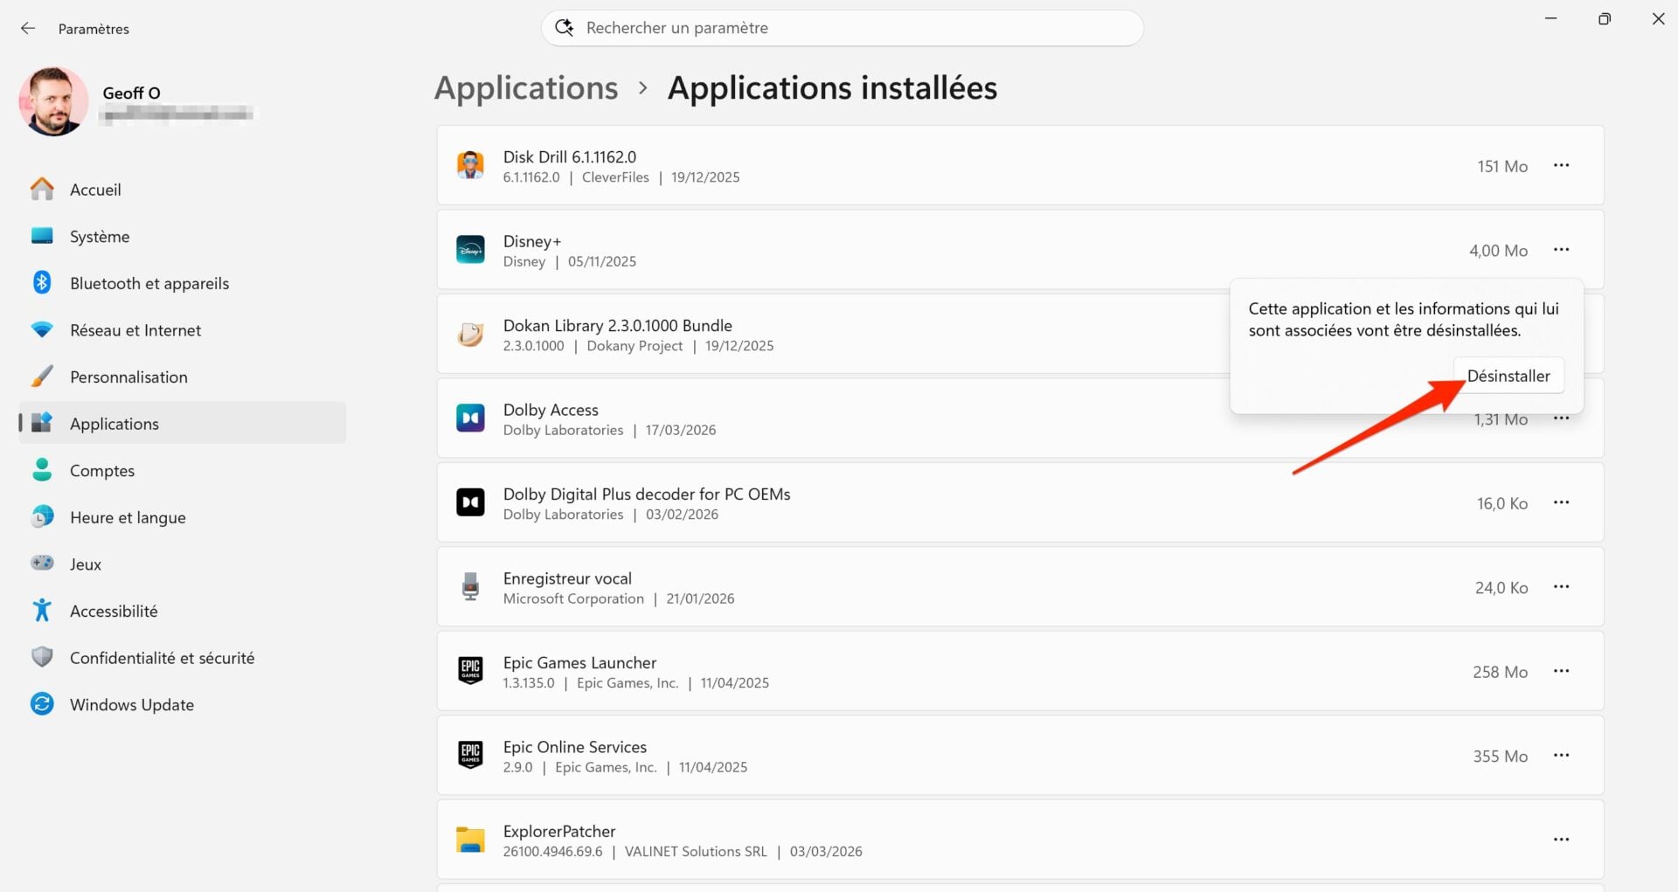Confirm with the Désinstaller button

coord(1508,375)
